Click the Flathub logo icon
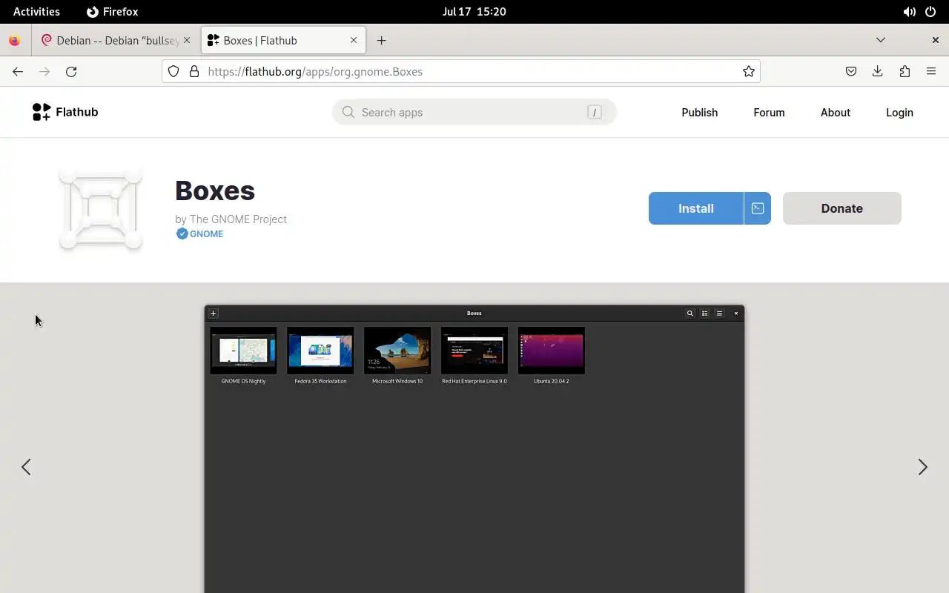Image resolution: width=949 pixels, height=593 pixels. point(42,112)
